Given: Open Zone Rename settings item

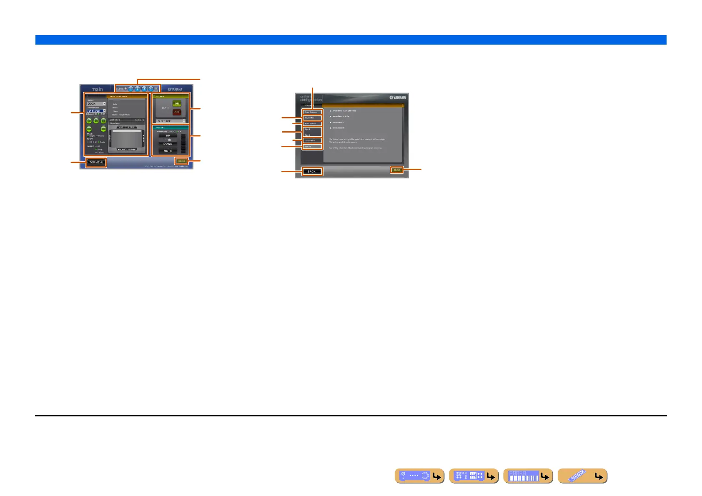Looking at the screenshot, I should pos(312,112).
